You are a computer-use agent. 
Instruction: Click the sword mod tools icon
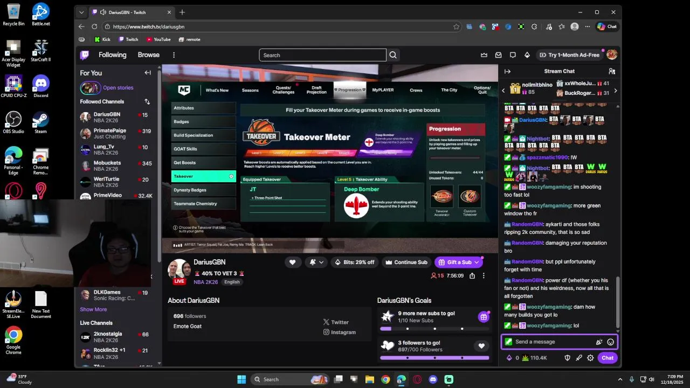579,358
